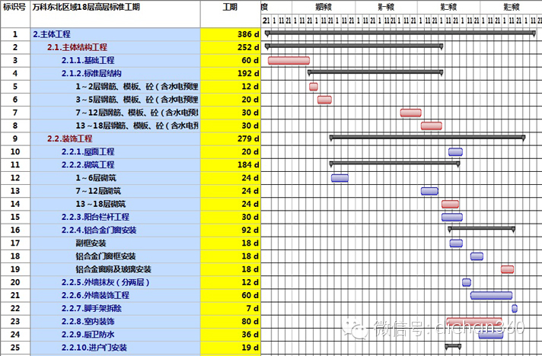Click the red 3~5层钢筋 Gantt bar
542x356 pixels.
[x=324, y=100]
